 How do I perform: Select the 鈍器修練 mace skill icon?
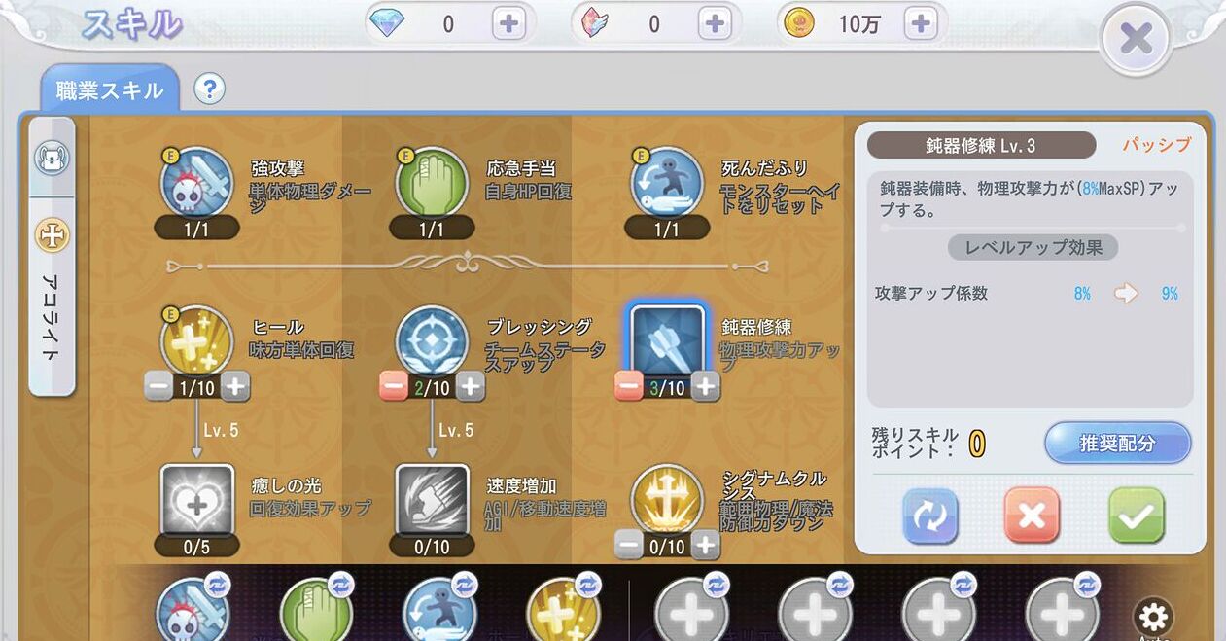click(x=667, y=341)
